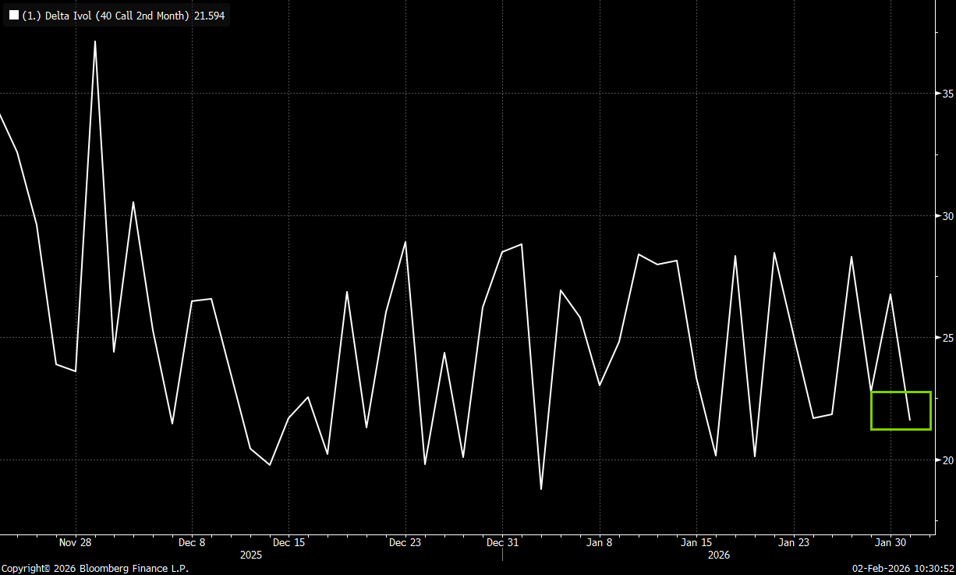
Task: Click the 02-Feb-2026 10:30:52 timestamp
Action: 903,569
